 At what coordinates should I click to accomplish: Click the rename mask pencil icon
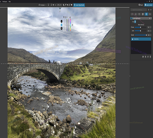[x=148, y=57]
